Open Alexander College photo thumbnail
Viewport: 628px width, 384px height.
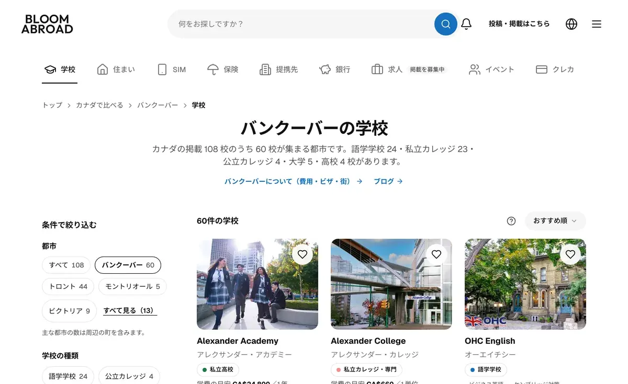[391, 284]
